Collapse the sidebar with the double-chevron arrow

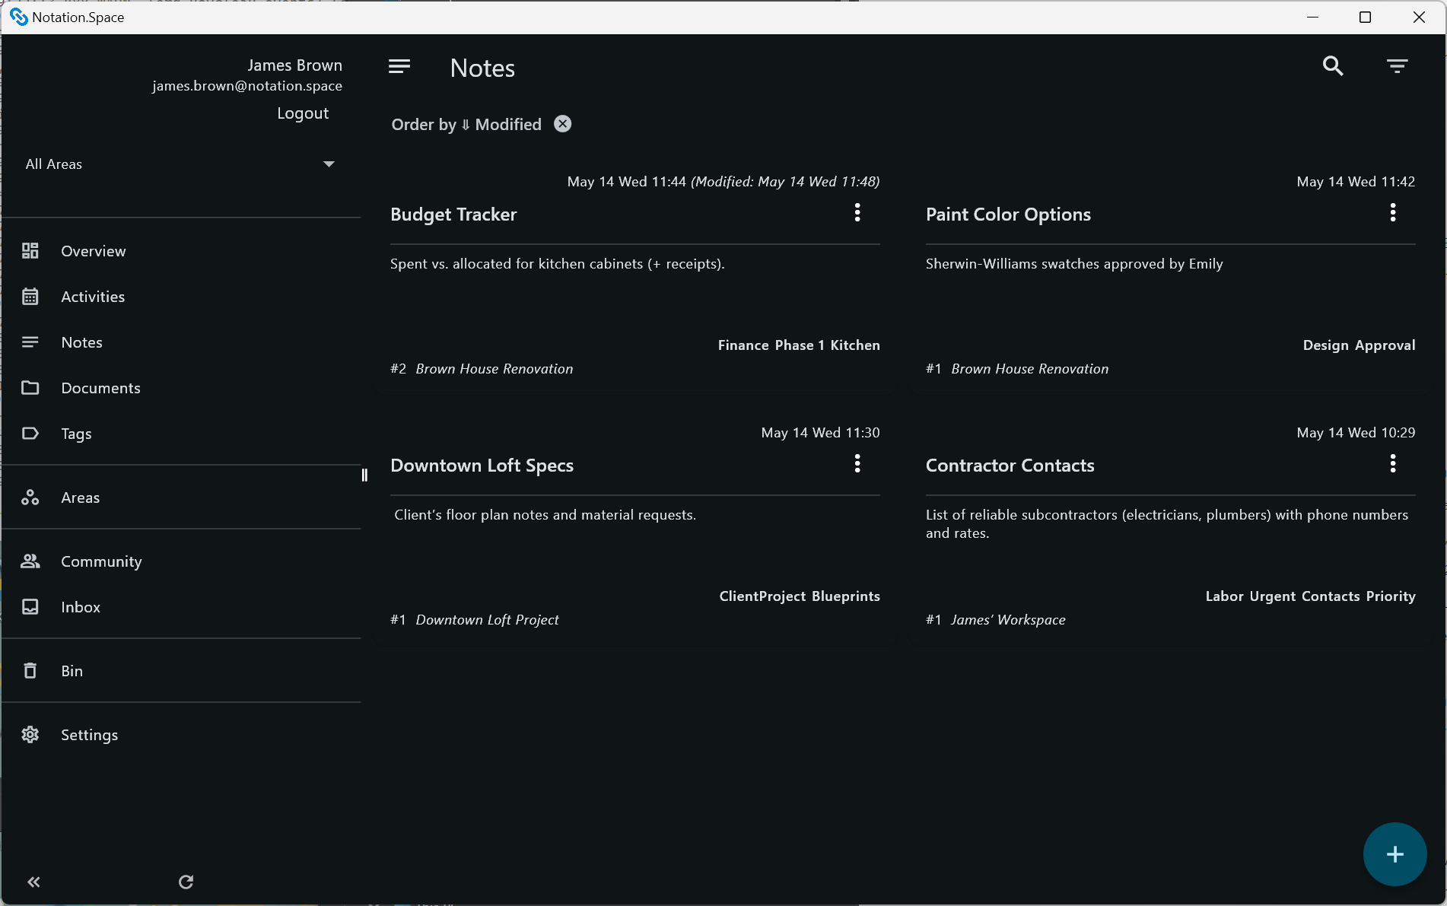(33, 882)
